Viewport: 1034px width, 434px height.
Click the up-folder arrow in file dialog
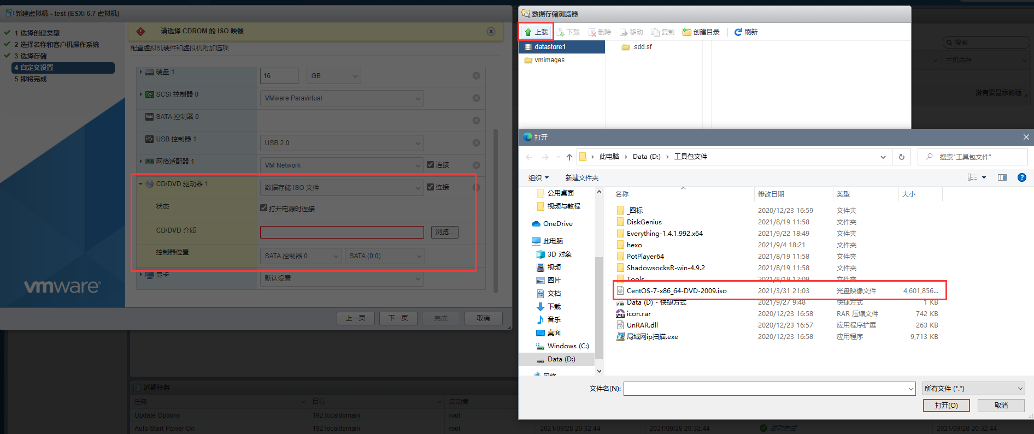coord(569,157)
